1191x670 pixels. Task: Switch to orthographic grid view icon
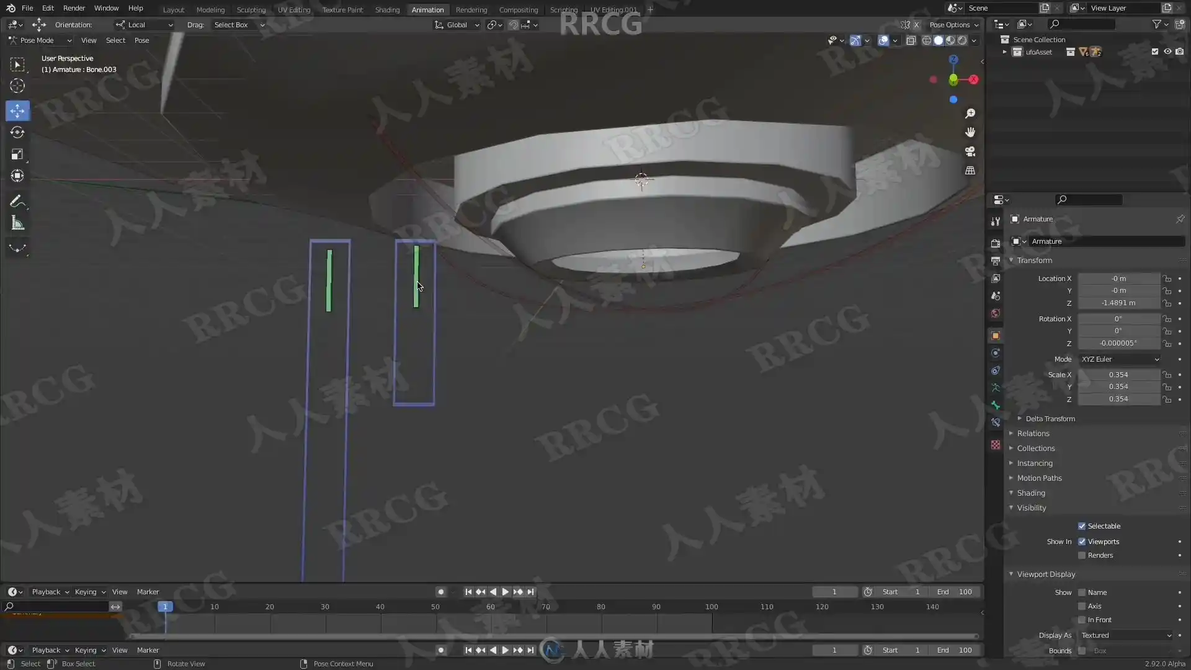coord(970,170)
